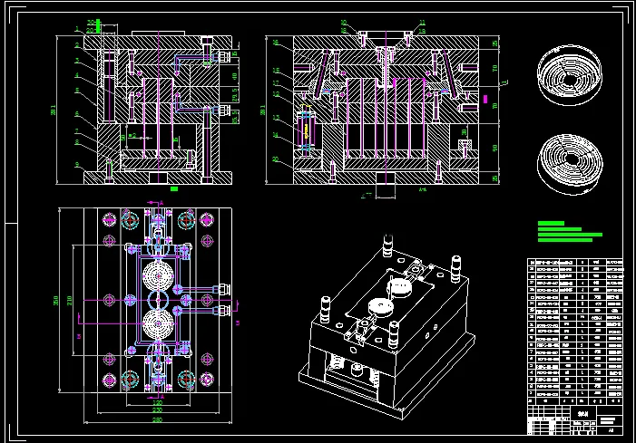Viewport: 636px width, 443px height.
Task: Click the 40 dimension on left section view
Action: [x=234, y=76]
